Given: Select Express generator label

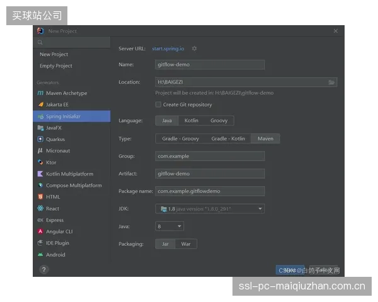Looking at the screenshot, I should pyautogui.click(x=55, y=220).
